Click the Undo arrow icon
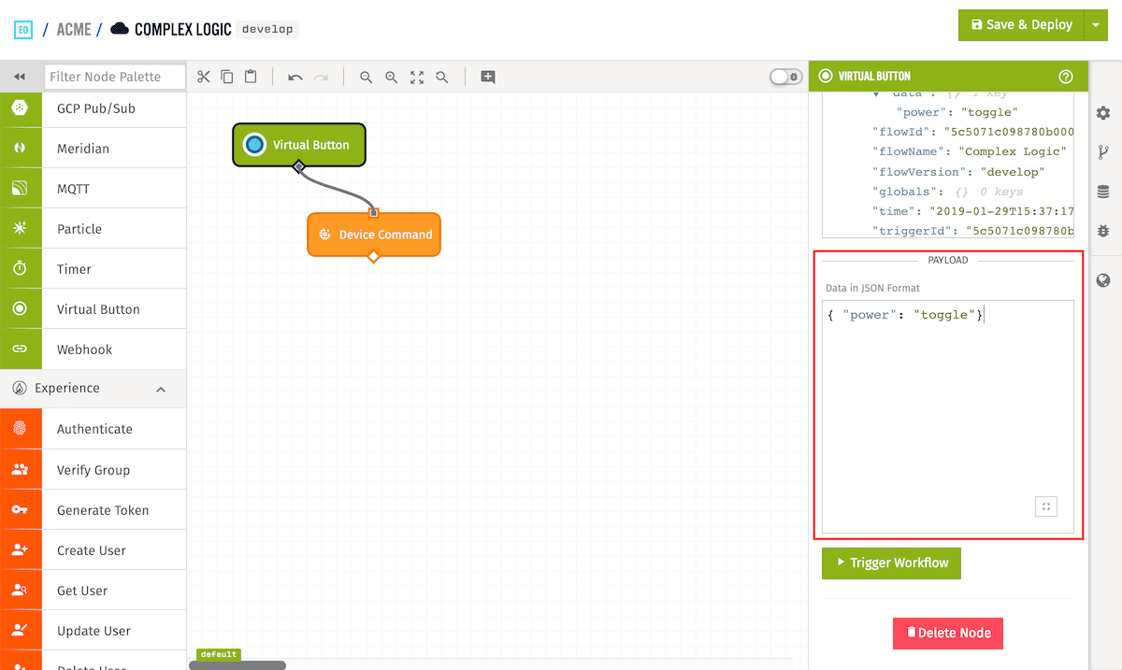Image resolution: width=1122 pixels, height=670 pixels. 295,77
